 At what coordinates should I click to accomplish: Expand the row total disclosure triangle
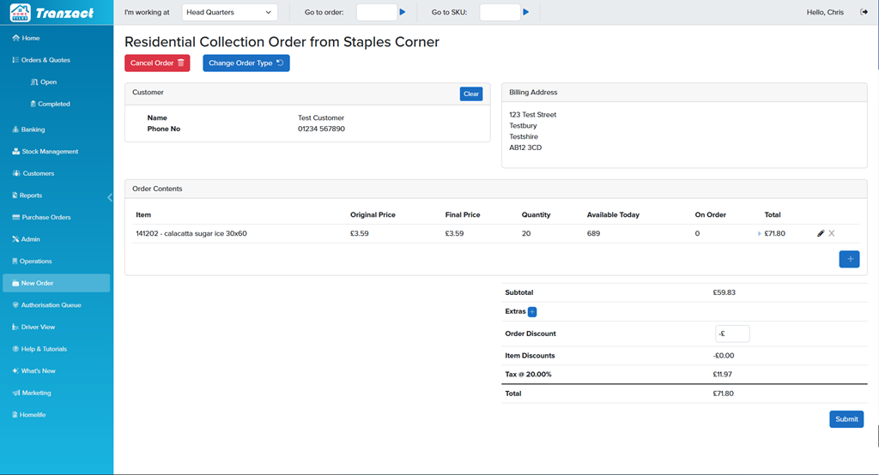coord(759,233)
